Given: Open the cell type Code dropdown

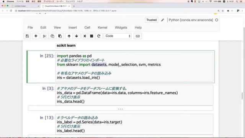Looking at the screenshot, I should click(118, 36).
